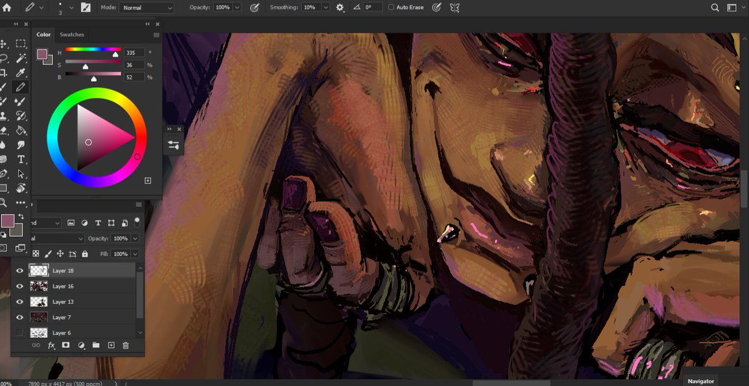Filter layers by type text icon
Image resolution: width=749 pixels, height=386 pixels.
click(x=97, y=223)
